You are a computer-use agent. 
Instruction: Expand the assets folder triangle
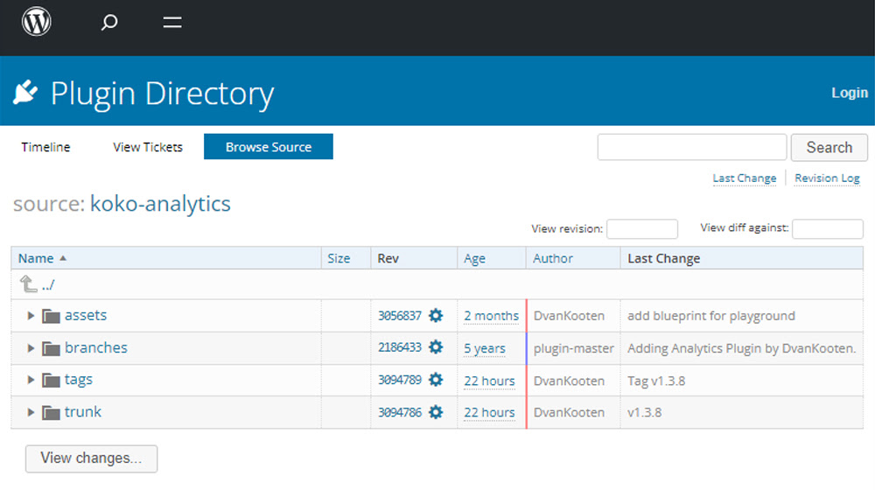click(31, 315)
